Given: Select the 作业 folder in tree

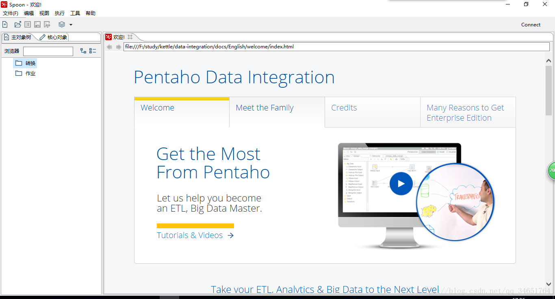Looking at the screenshot, I should coord(26,74).
